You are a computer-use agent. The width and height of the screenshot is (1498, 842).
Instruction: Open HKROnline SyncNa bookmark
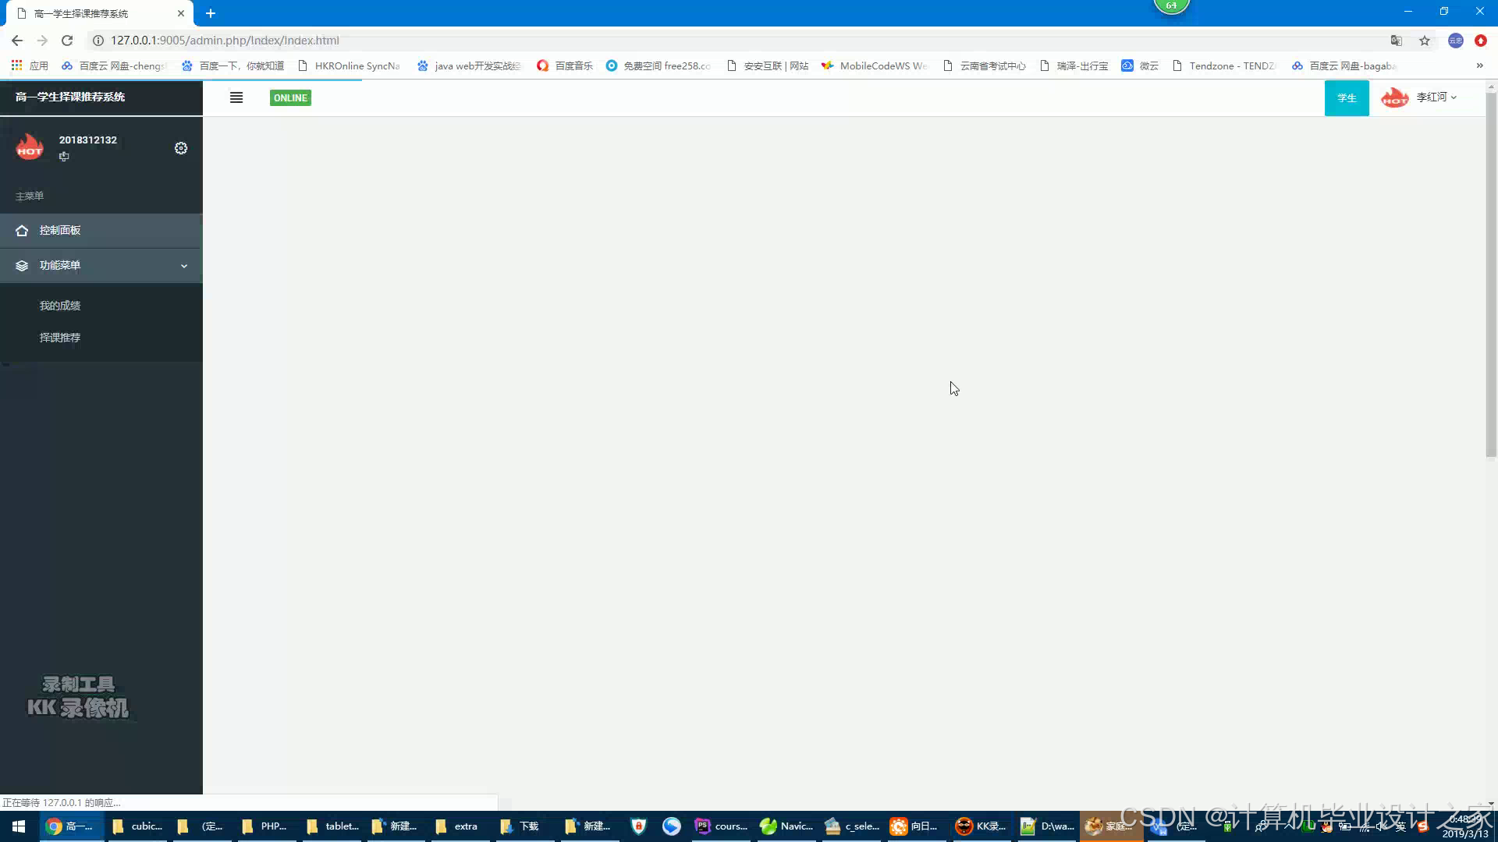[350, 65]
